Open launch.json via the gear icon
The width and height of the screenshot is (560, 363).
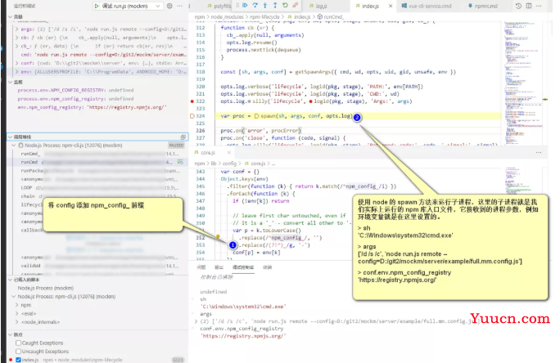169,6
